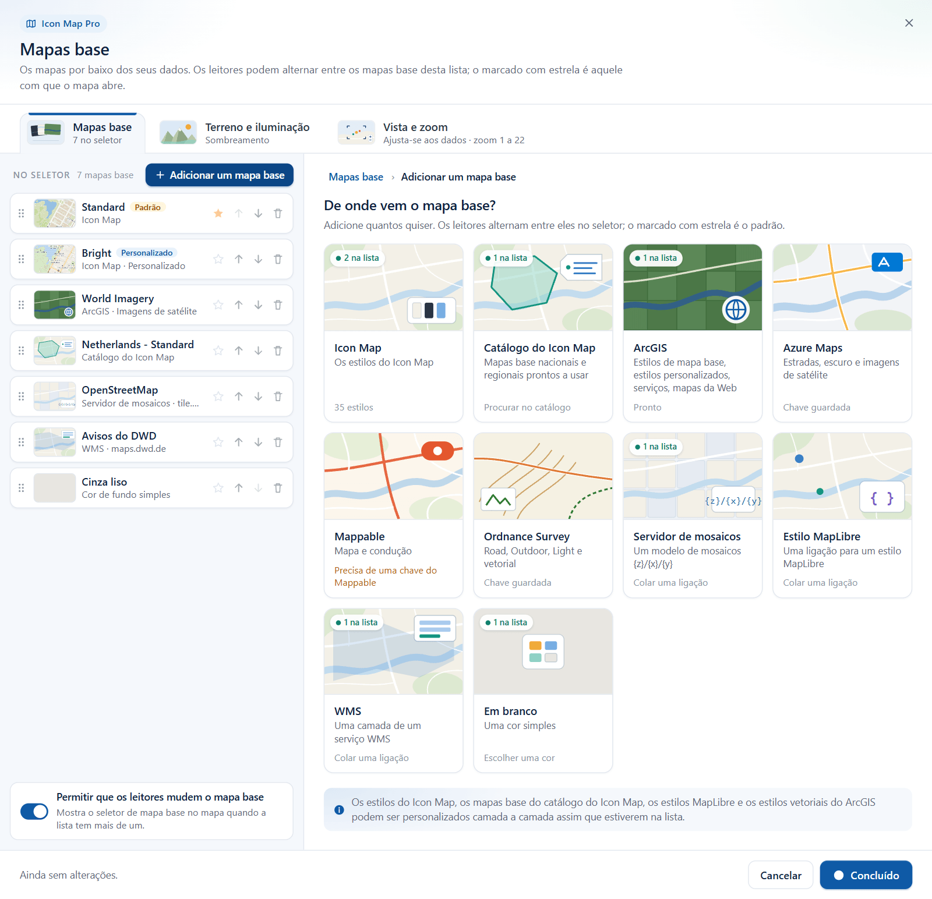Delete the Bright basemap
This screenshot has width=932, height=899.
(x=278, y=259)
